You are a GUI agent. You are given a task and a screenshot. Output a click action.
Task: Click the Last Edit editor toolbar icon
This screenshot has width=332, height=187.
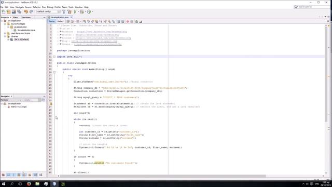coord(68,21)
